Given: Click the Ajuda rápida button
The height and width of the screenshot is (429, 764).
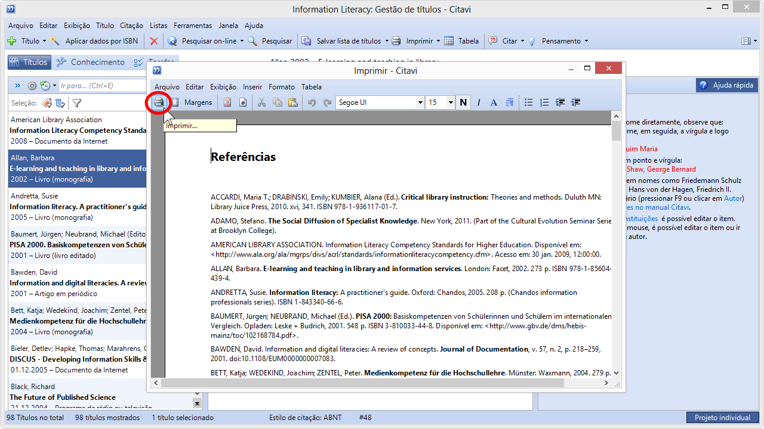Looking at the screenshot, I should 726,85.
